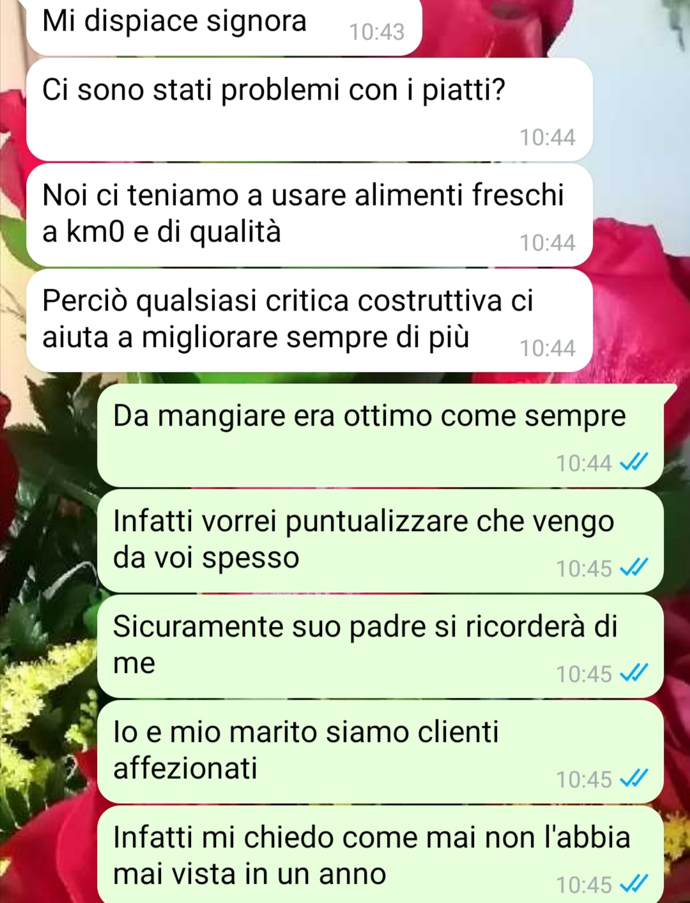Image resolution: width=690 pixels, height=903 pixels.
Task: Tap the 10:43 timestamp on first message
Action: 377,32
